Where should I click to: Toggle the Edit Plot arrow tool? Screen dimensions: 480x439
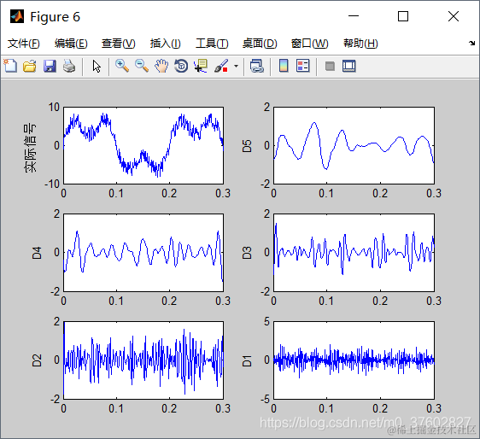click(97, 66)
